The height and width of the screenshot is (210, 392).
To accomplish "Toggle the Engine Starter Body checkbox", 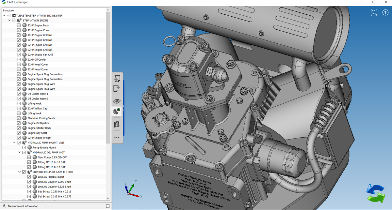I will [19, 128].
